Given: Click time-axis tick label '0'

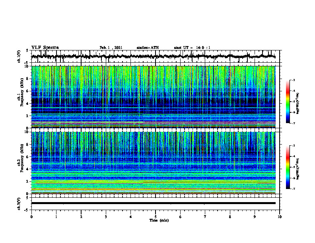Looking at the screenshot, I should click(31, 217).
